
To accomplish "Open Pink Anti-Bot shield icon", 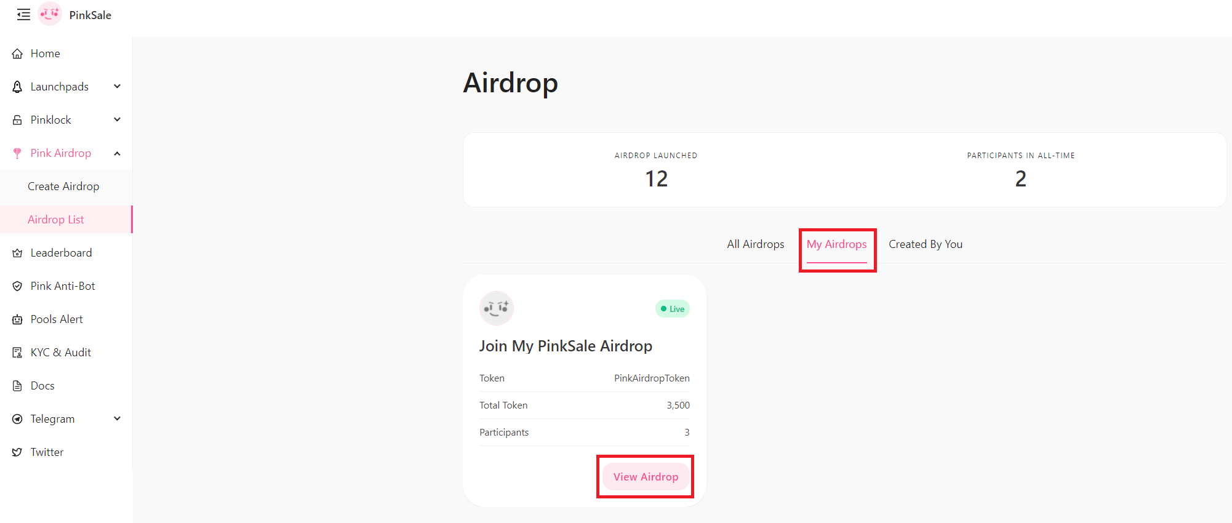I will point(17,285).
